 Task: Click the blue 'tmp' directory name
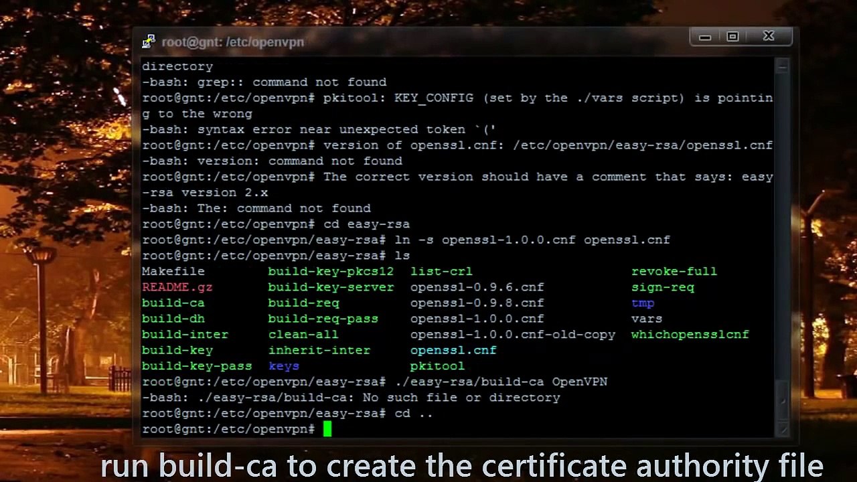(643, 303)
